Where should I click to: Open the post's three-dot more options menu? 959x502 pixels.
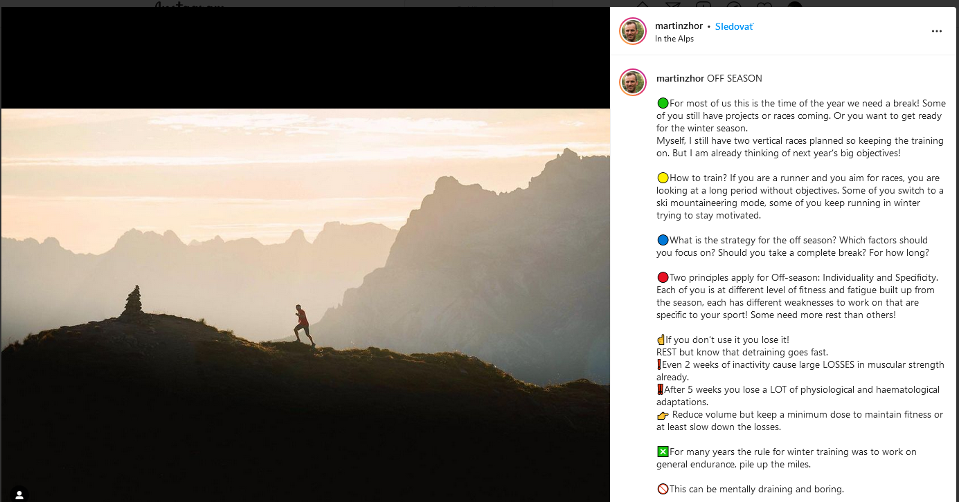pos(936,31)
